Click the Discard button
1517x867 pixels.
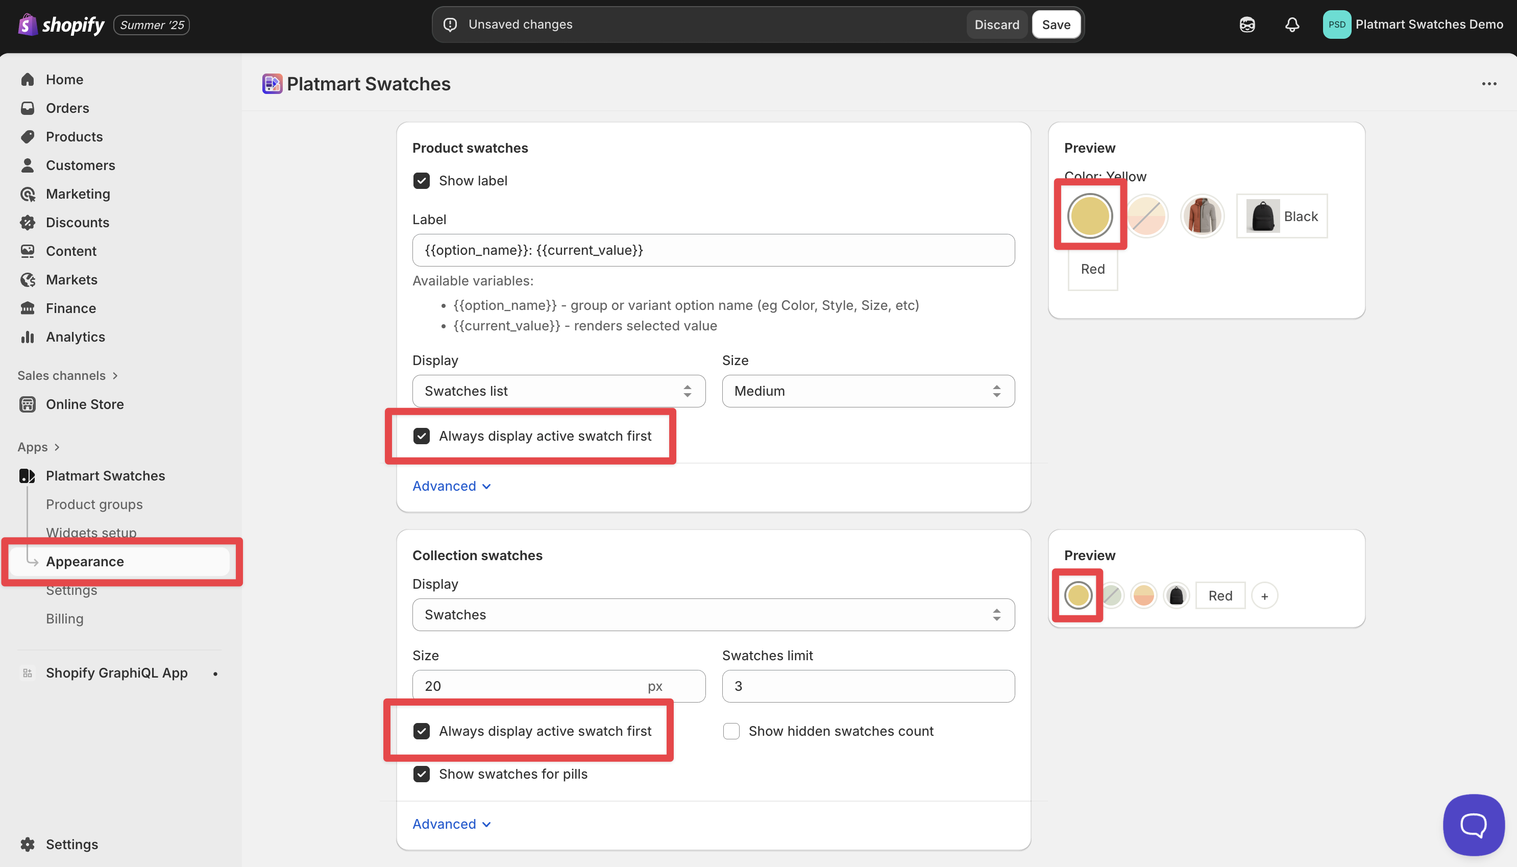[996, 25]
